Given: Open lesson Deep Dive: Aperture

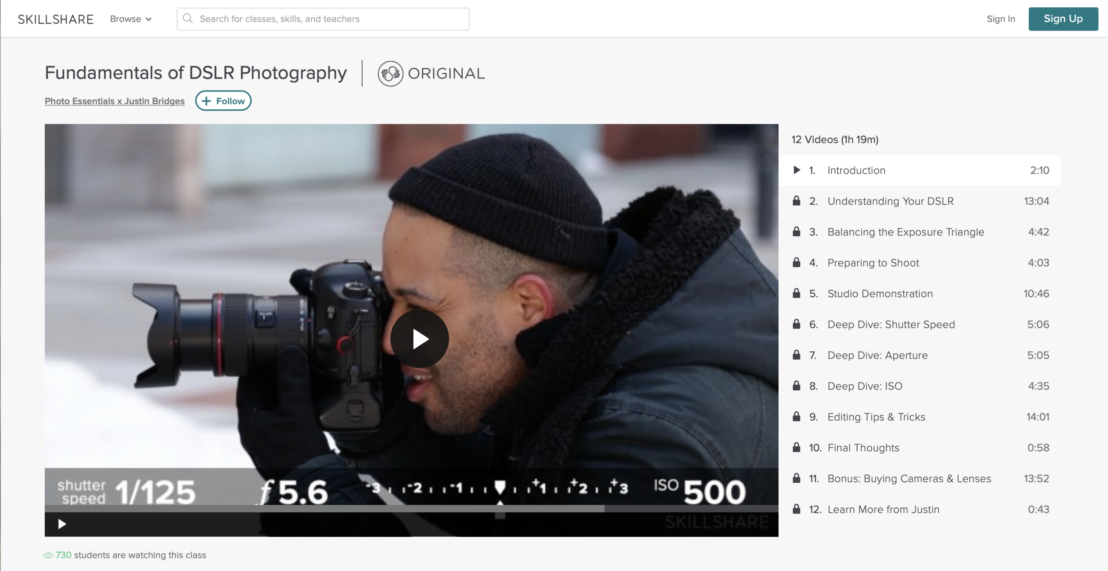Looking at the screenshot, I should pyautogui.click(x=920, y=355).
